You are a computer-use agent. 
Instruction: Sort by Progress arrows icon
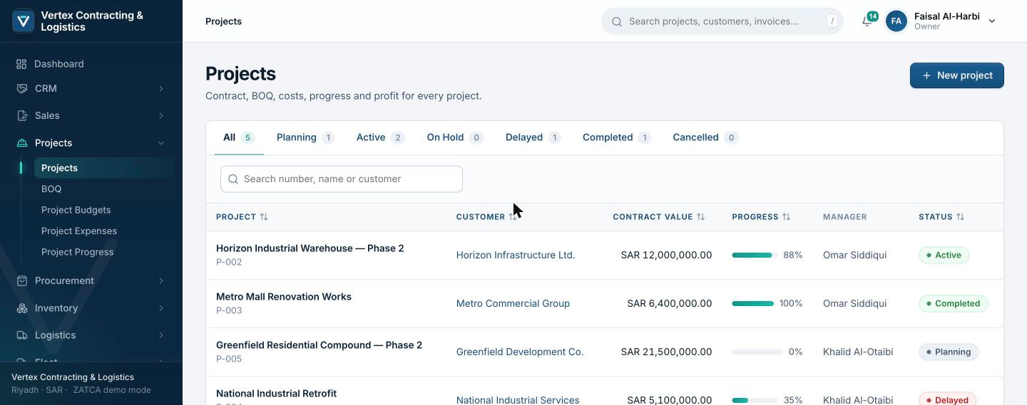786,217
